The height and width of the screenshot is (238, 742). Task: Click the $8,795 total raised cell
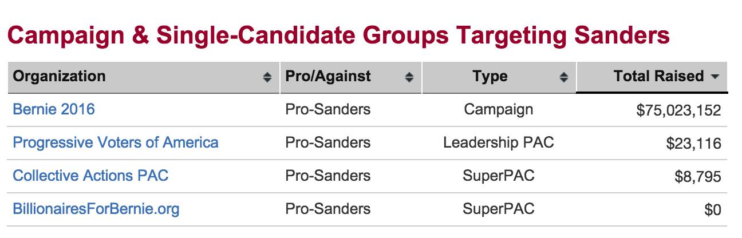click(697, 177)
